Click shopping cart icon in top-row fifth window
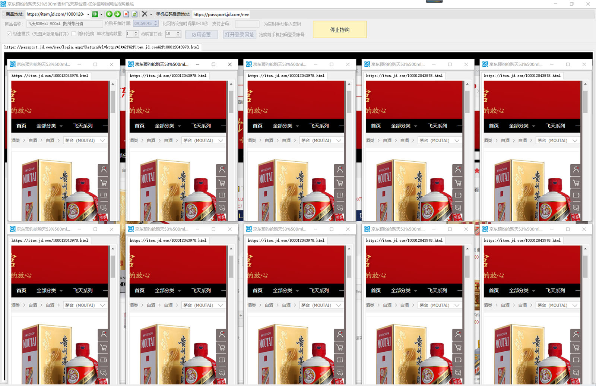 tap(576, 183)
